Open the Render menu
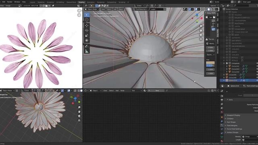 pos(10,2)
